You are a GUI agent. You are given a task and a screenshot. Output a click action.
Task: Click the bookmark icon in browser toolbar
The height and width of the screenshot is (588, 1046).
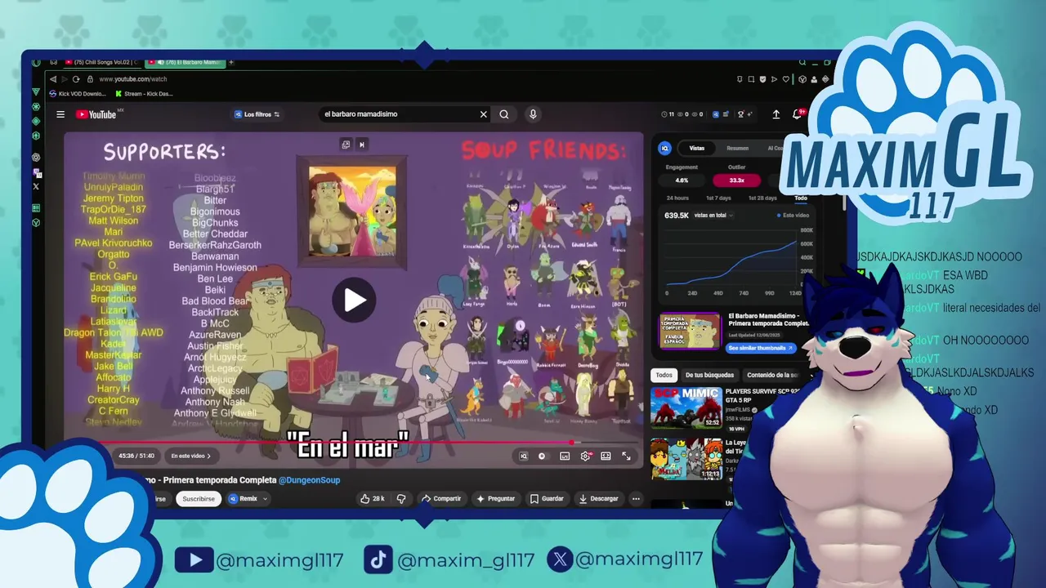pos(740,79)
